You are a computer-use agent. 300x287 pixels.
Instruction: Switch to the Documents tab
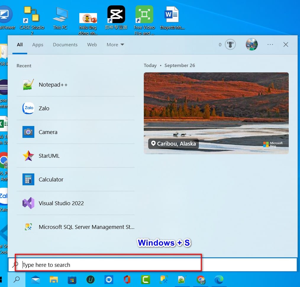point(65,45)
